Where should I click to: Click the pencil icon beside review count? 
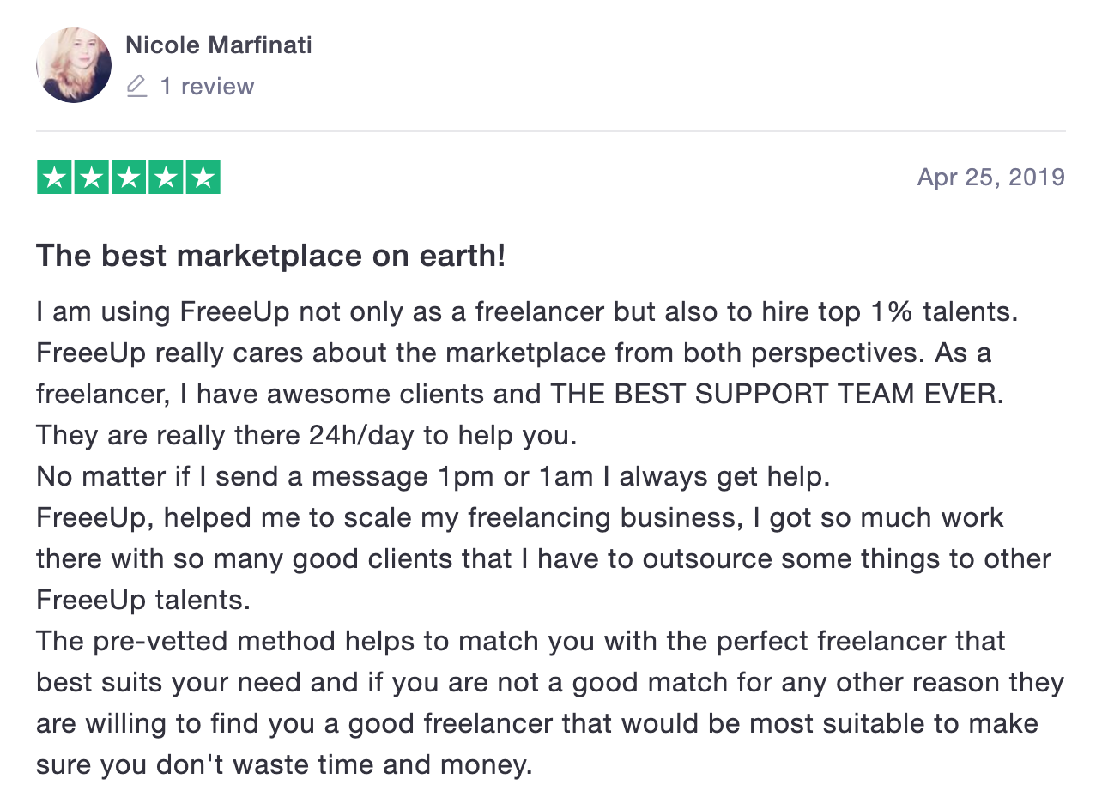[x=136, y=87]
